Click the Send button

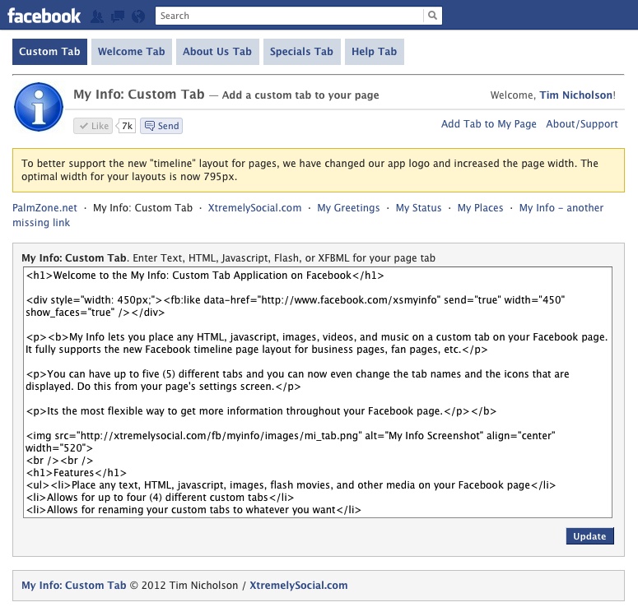coord(161,126)
